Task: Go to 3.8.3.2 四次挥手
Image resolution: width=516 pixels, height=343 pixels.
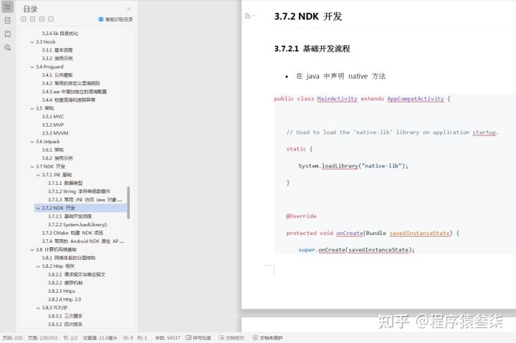Action: (x=65, y=324)
